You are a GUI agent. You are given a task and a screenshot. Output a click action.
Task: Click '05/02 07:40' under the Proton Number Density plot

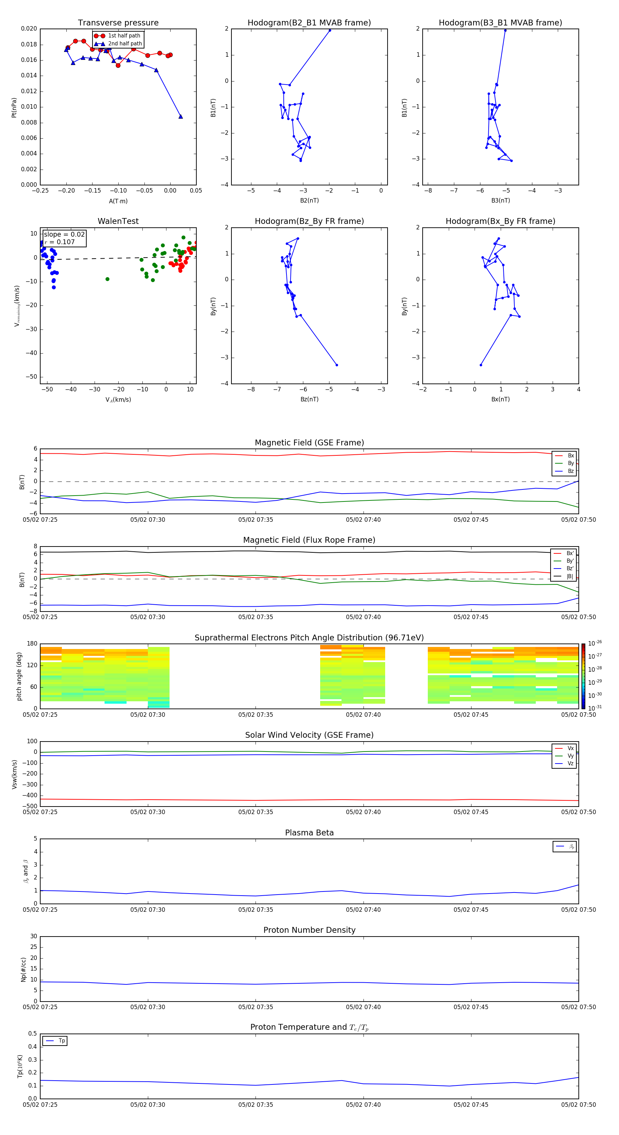pos(363,1007)
